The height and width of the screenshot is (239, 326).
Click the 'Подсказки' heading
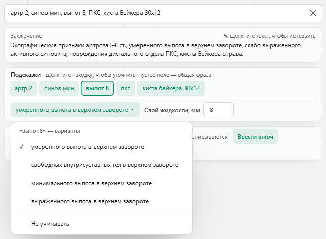[26, 75]
